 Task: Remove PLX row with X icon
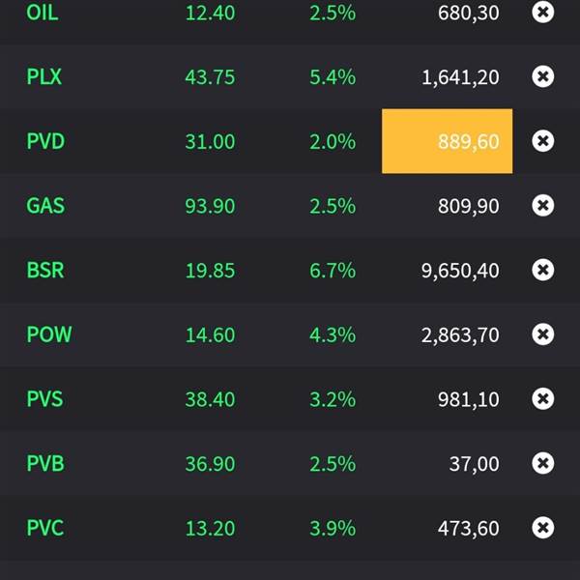click(543, 77)
